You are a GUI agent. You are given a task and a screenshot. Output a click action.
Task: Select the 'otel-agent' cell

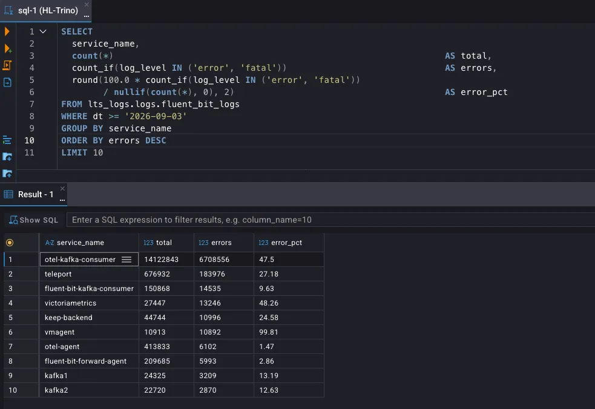pyautogui.click(x=89, y=347)
